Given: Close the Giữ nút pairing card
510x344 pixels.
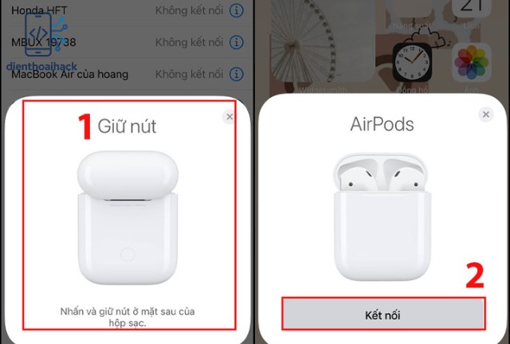Looking at the screenshot, I should (229, 116).
